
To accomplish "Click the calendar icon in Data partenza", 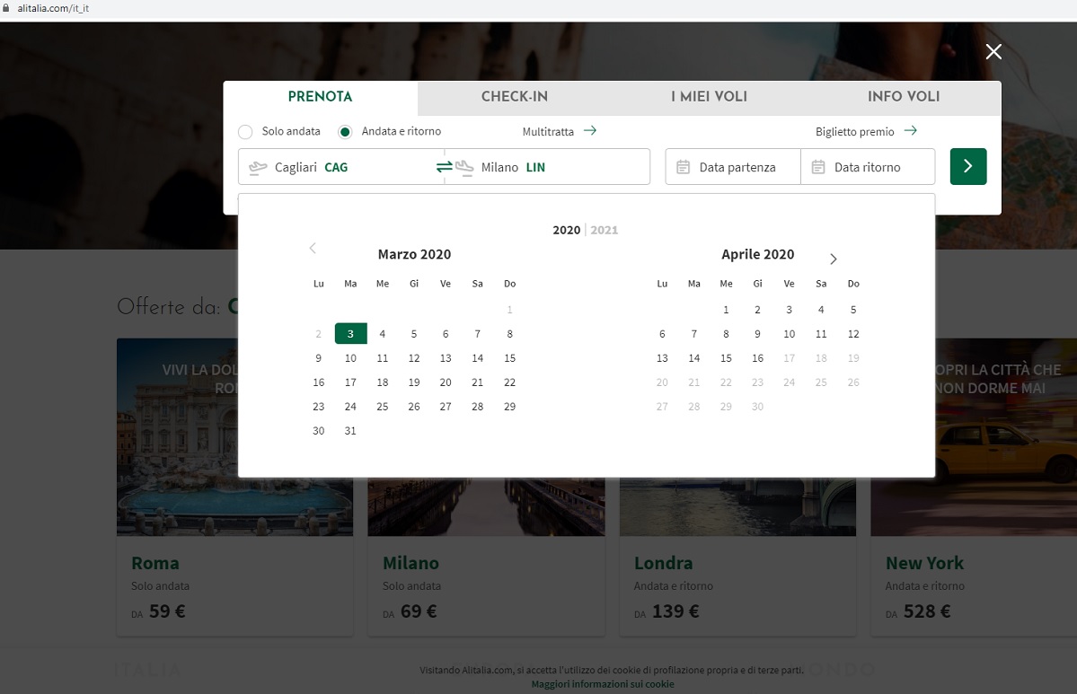I will coord(683,167).
